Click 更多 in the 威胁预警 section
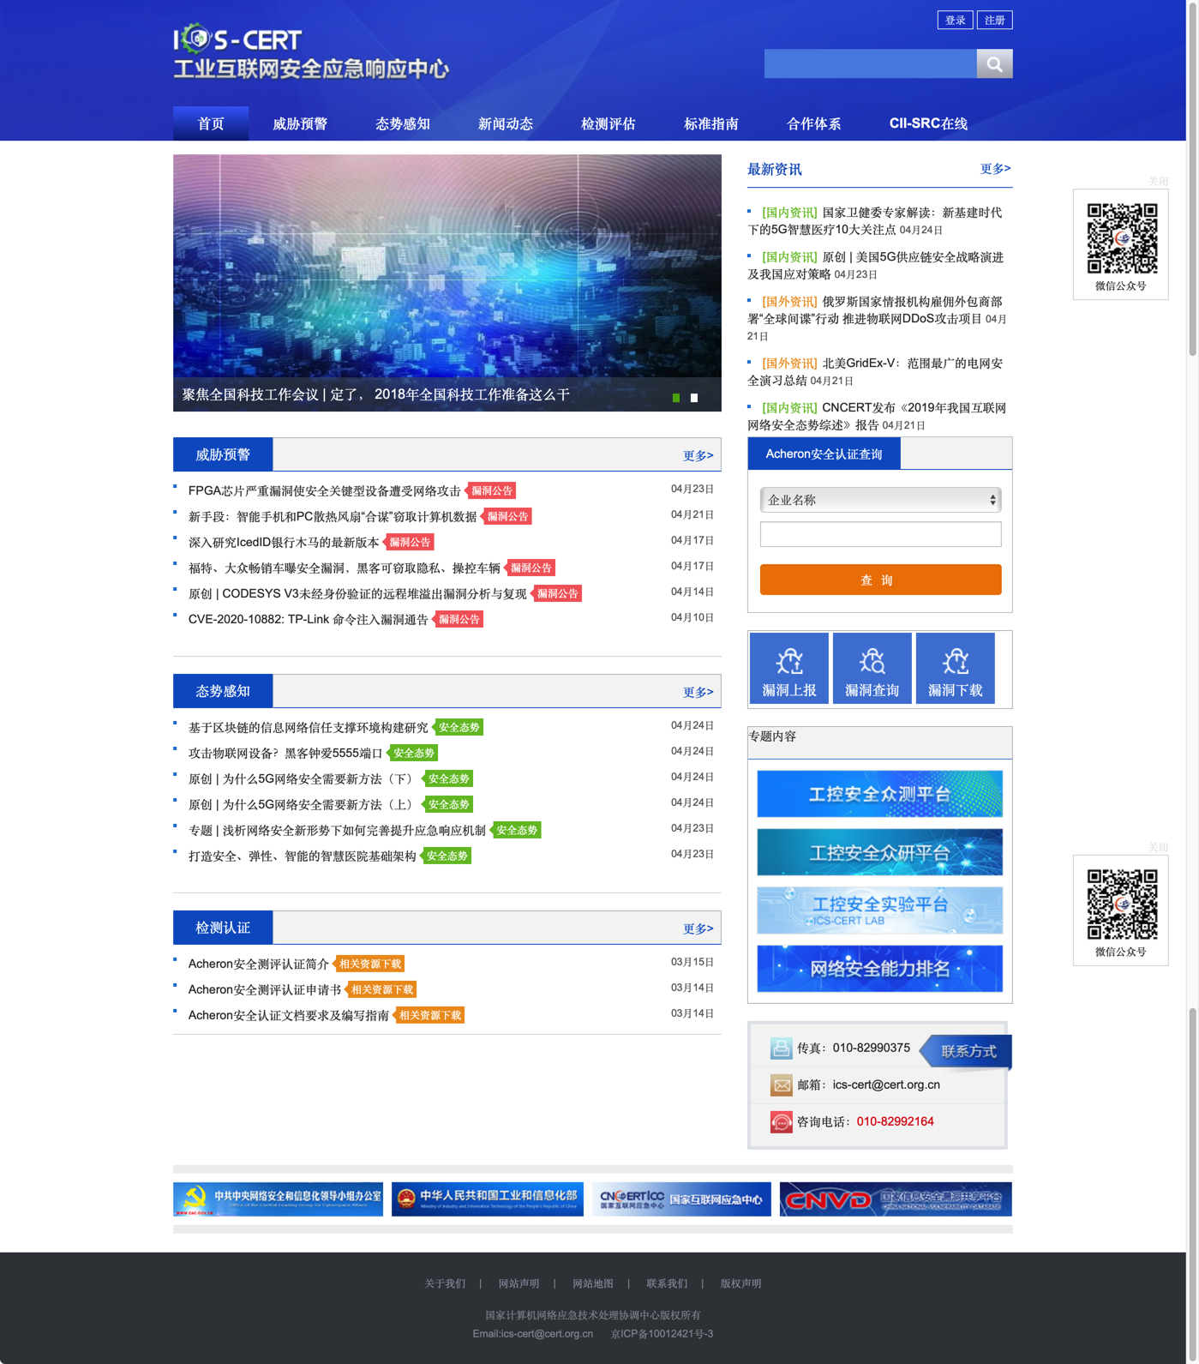Viewport: 1199px width, 1364px height. [698, 455]
